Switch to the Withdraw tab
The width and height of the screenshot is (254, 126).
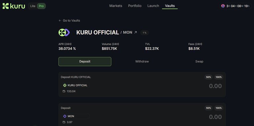pos(142,62)
